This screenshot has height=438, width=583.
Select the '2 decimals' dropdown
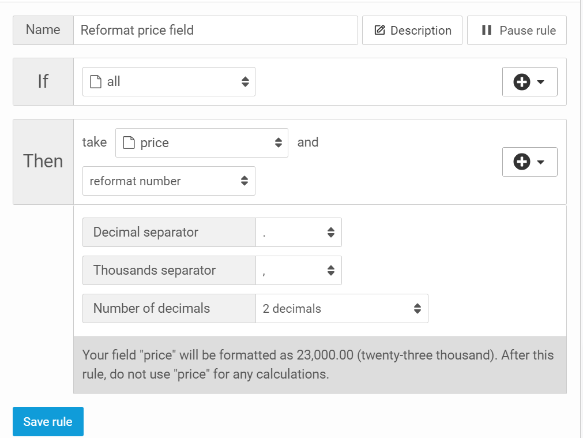[341, 309]
